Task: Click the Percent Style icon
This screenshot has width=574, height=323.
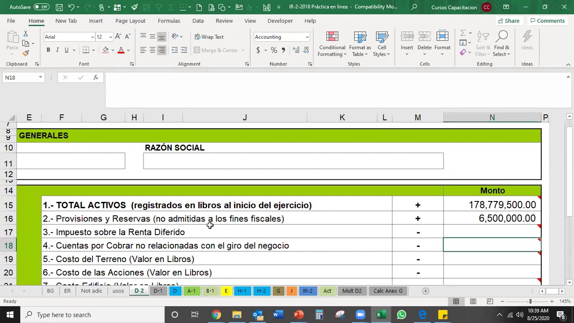Action: (274, 50)
